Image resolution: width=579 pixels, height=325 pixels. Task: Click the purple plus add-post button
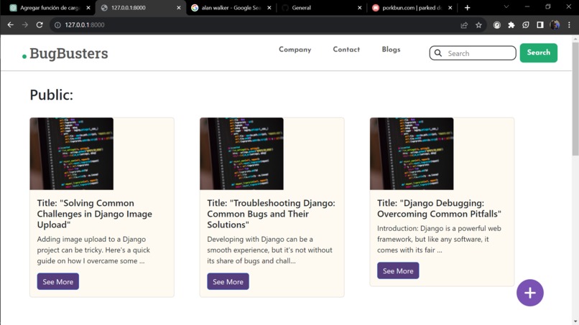click(x=530, y=293)
